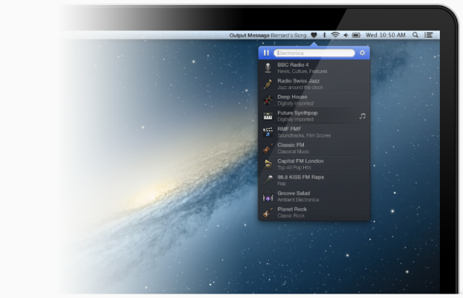Screen dimensions: 463x298
Task: Click the 98.8 KISS FM microphone icon
Action: [268, 180]
